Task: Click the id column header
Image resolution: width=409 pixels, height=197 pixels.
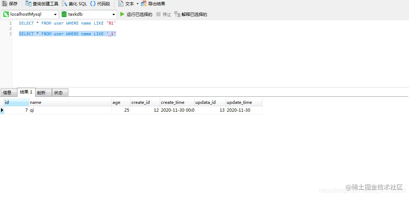Action: [17, 102]
